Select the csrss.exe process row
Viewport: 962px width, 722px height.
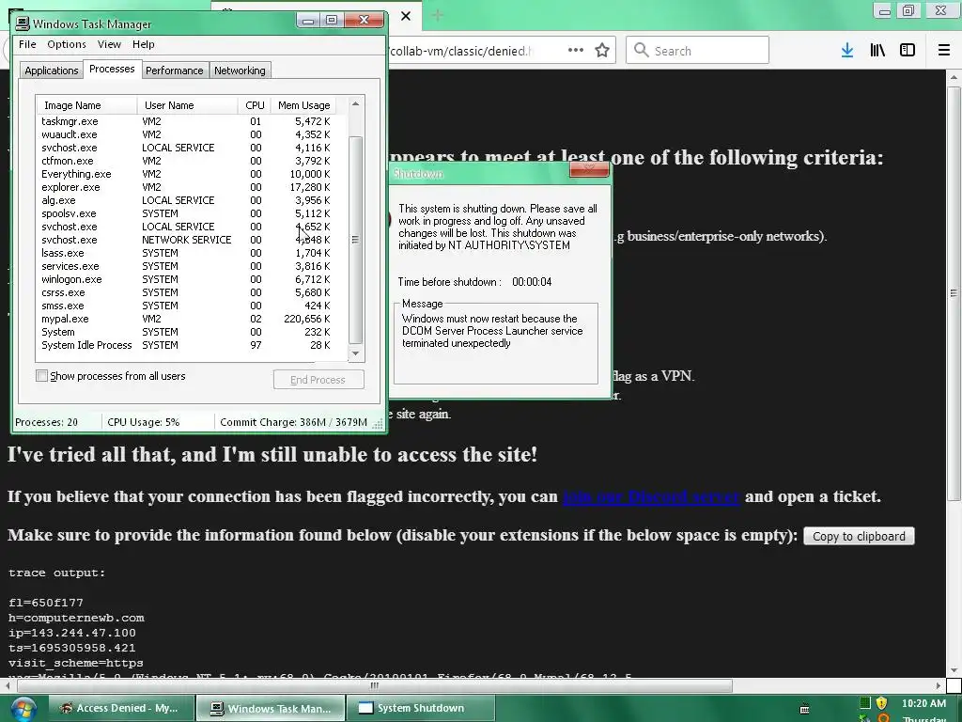coord(192,292)
